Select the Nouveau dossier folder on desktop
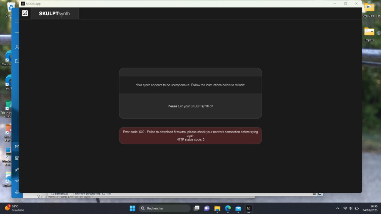This screenshot has height=214, width=381. (x=370, y=10)
